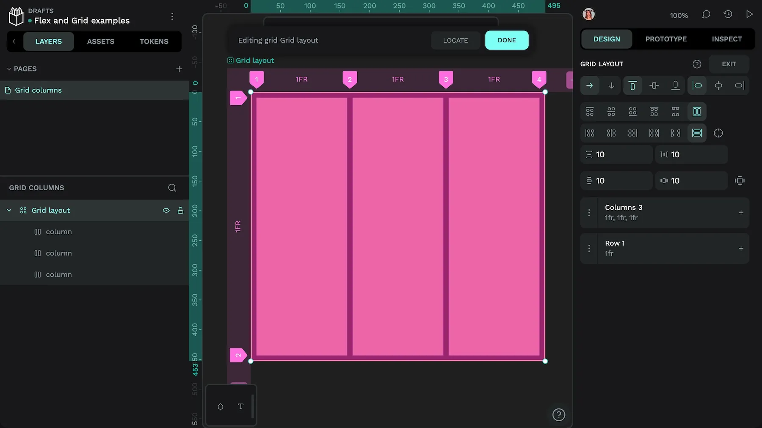Open version history icon

(x=728, y=14)
